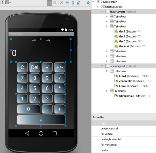Click the zoom to actual size icon
Image resolution: width=156 pixels, height=153 pixels.
(55, 3)
